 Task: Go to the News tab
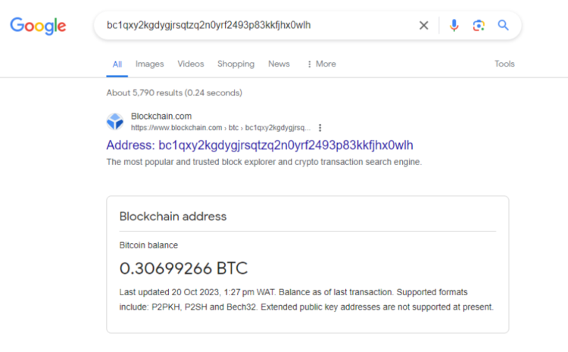point(279,64)
